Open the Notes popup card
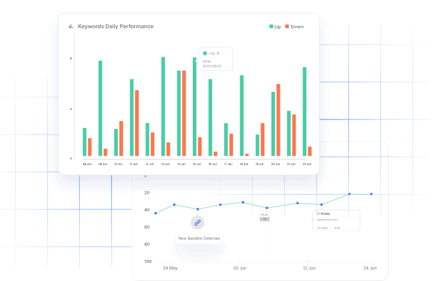 point(336,220)
